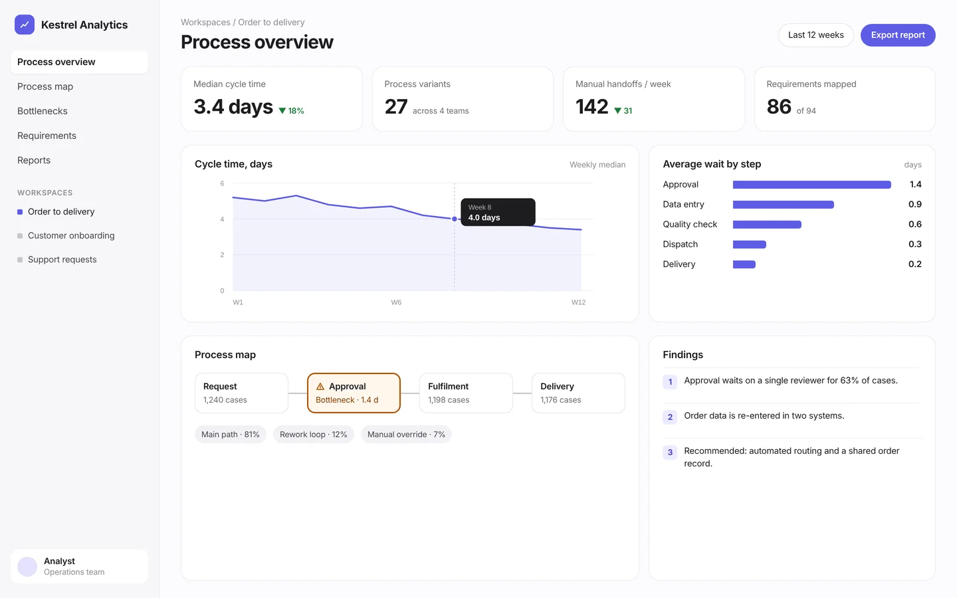Click the Quality check wait bar
957x598 pixels.
767,225
